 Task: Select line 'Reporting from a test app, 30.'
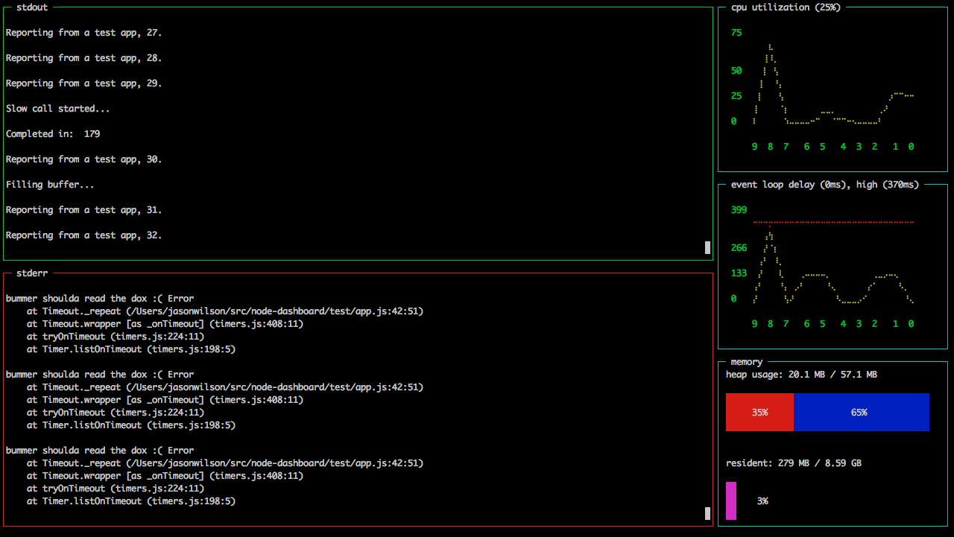point(83,159)
